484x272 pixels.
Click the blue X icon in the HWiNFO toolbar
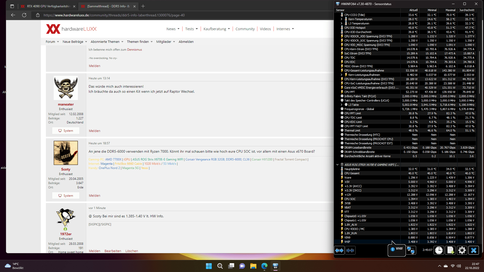(473, 250)
